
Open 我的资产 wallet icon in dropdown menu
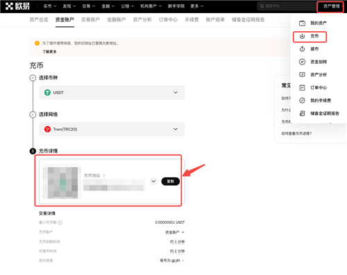click(302, 23)
